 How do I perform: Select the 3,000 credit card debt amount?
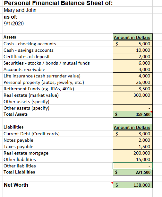[133, 134]
